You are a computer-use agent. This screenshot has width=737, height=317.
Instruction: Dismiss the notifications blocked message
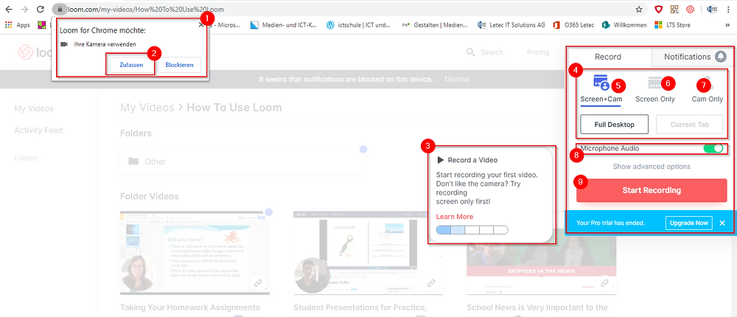click(x=458, y=80)
